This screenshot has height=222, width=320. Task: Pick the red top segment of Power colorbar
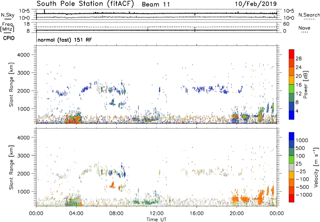(x=292, y=54)
